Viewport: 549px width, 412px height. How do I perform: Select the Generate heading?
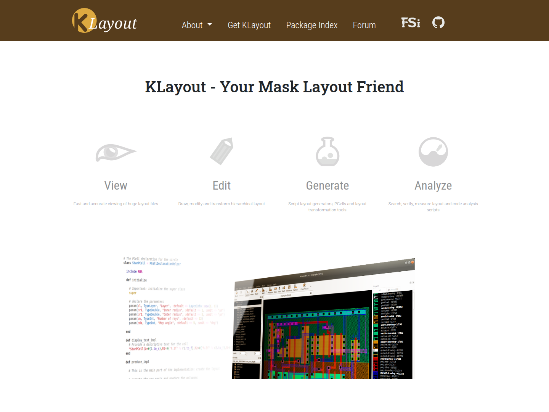pos(327,186)
